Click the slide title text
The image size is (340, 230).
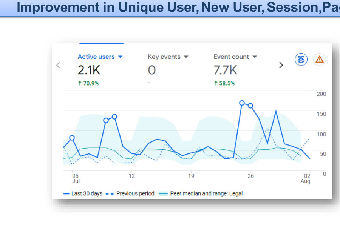(x=178, y=7)
